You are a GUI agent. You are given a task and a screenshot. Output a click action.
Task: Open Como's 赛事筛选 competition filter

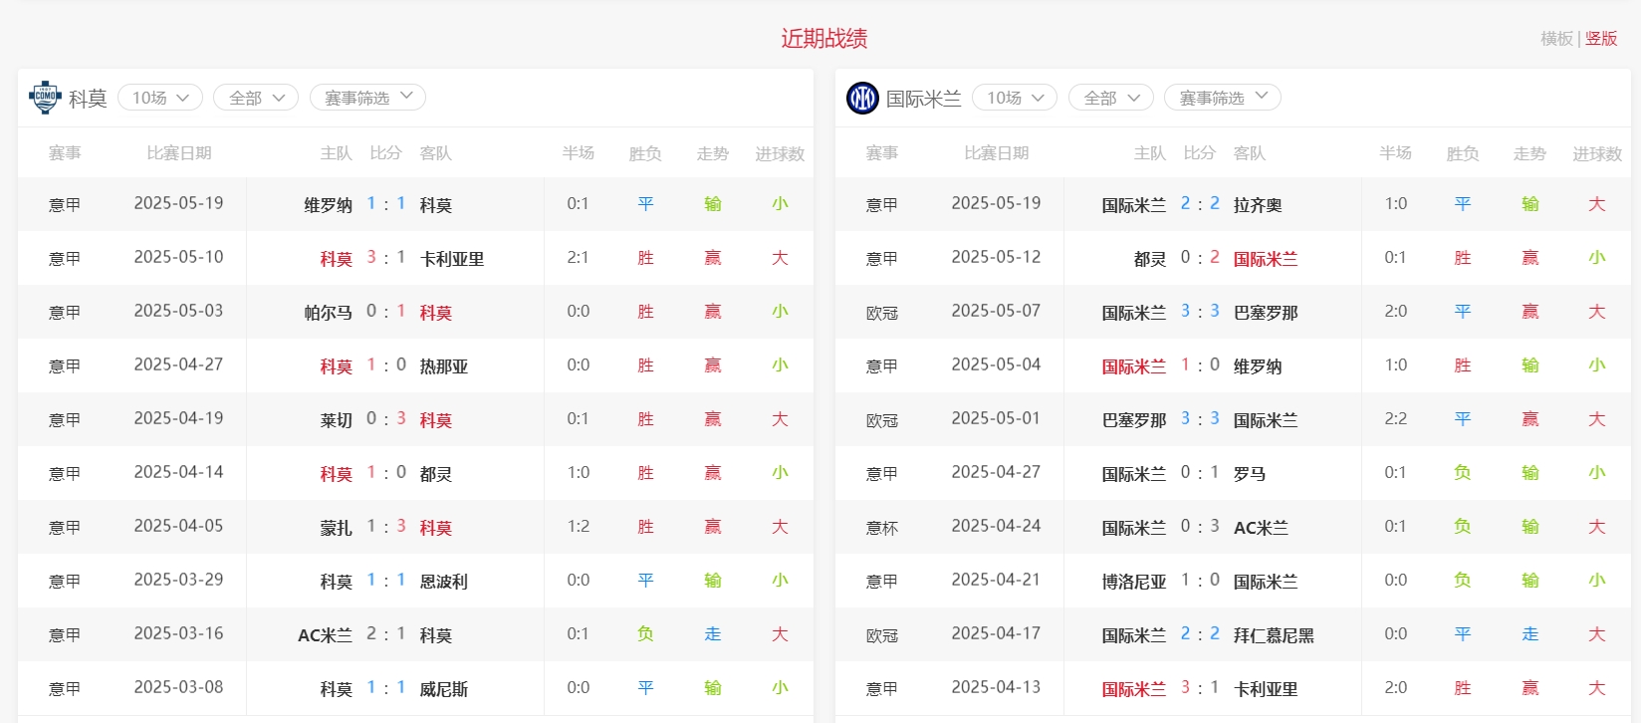(367, 98)
